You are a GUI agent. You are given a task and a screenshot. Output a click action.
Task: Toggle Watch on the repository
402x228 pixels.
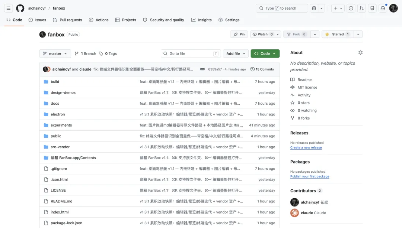266,34
